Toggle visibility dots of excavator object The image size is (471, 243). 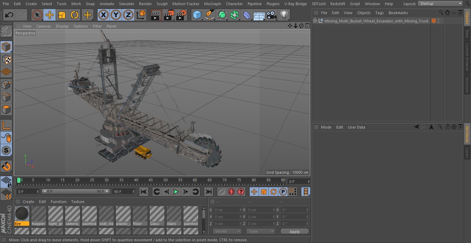438,21
